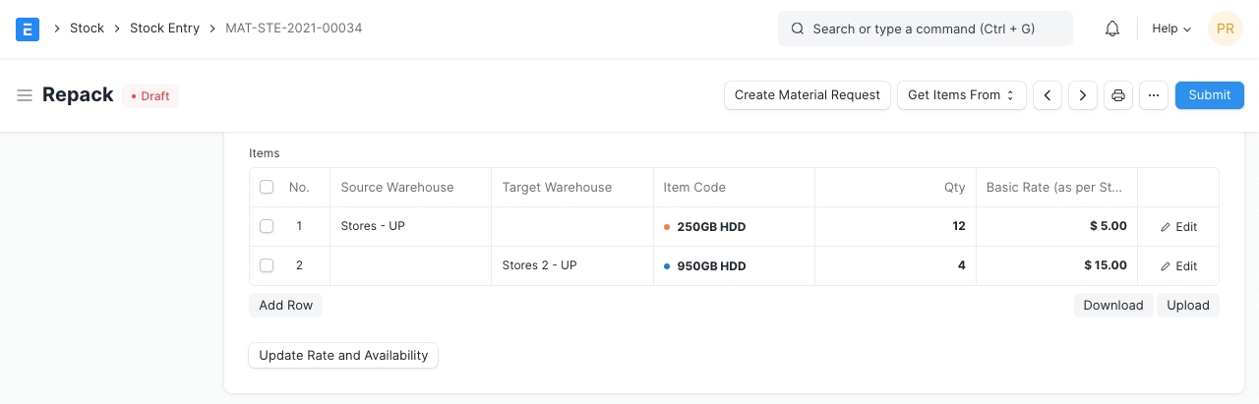Edit row 1 with pencil icon
The image size is (1259, 404).
point(1178,227)
